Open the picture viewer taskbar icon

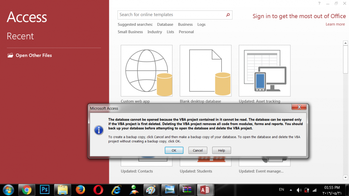[x=170, y=190]
